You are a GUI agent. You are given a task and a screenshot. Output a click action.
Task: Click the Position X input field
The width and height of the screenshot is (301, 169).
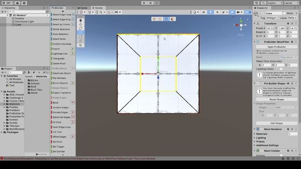(270, 28)
